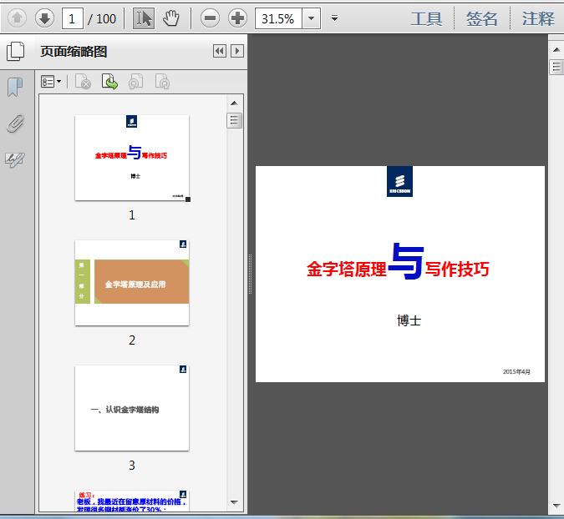This screenshot has width=564, height=519.
Task: Open the signatures sidebar panel
Action: click(14, 159)
